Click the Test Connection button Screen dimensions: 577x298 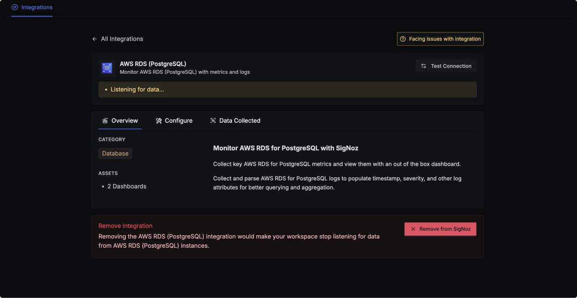[446, 66]
